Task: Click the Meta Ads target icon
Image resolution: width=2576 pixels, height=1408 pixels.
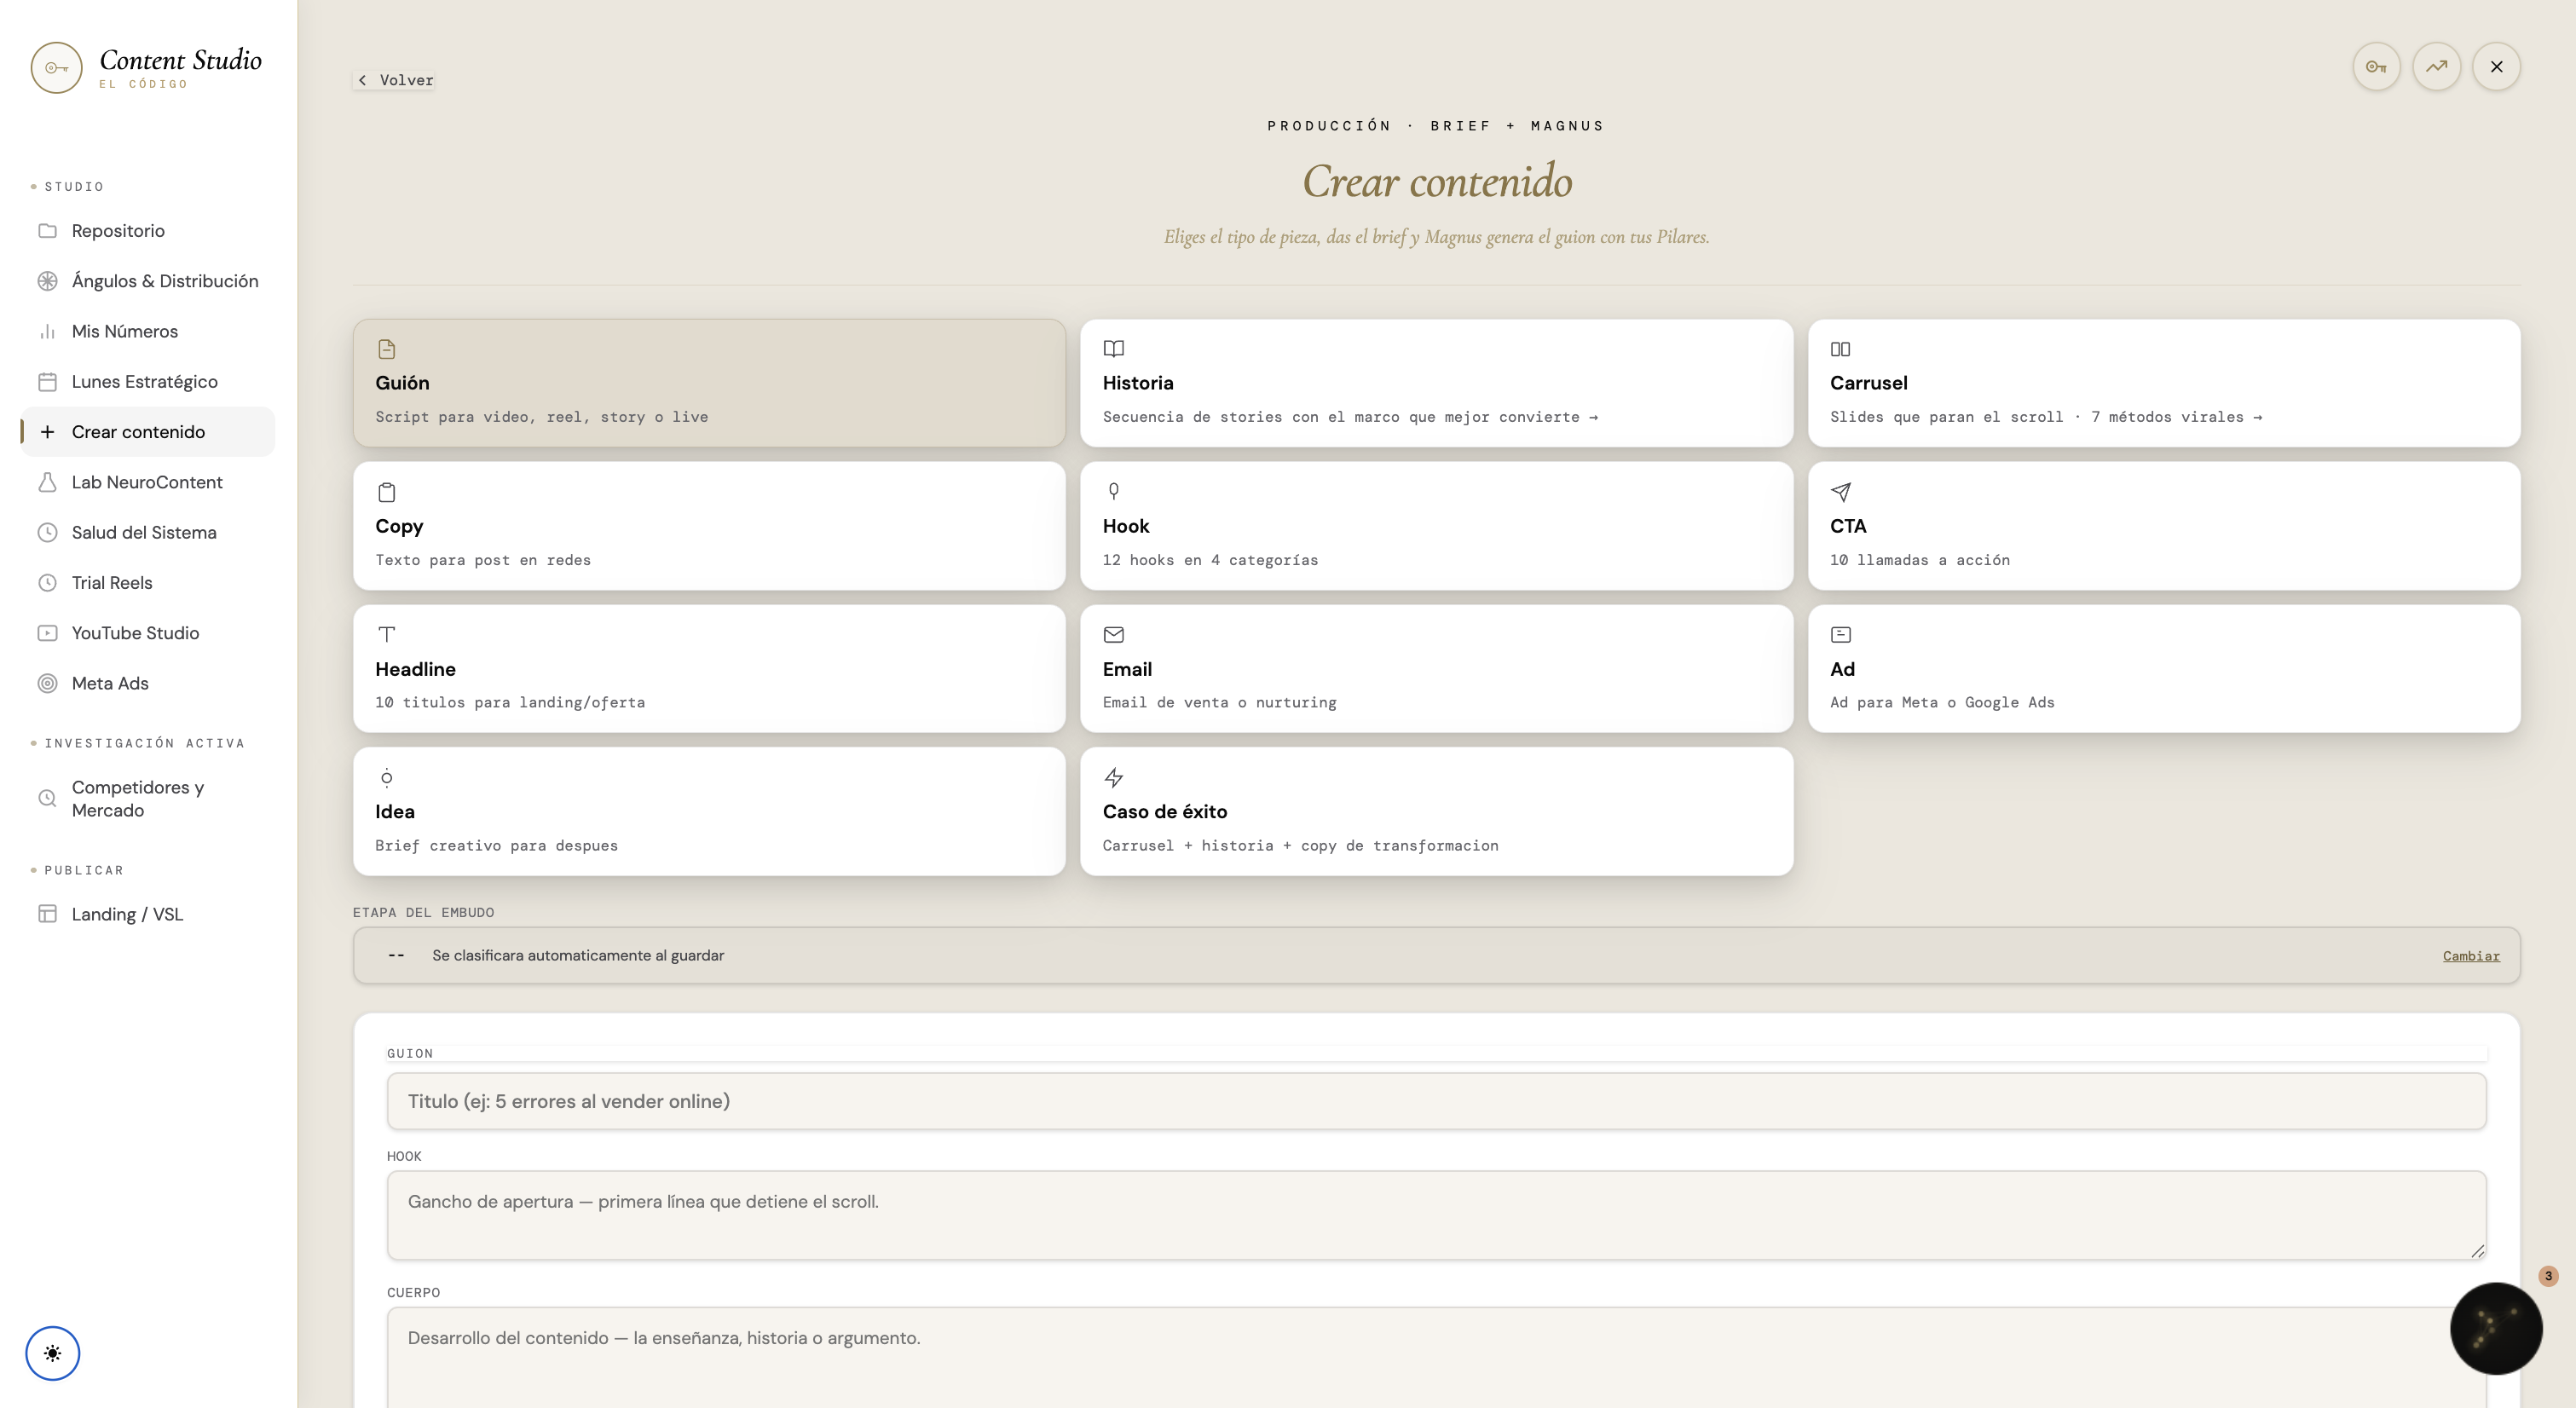Action: (x=47, y=684)
